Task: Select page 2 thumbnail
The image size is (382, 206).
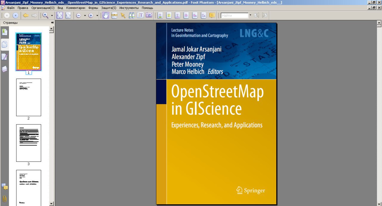Action: tap(29, 97)
